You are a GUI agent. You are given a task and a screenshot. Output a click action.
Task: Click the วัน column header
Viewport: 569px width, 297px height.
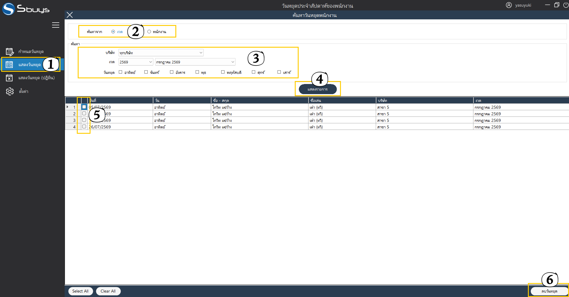182,100
